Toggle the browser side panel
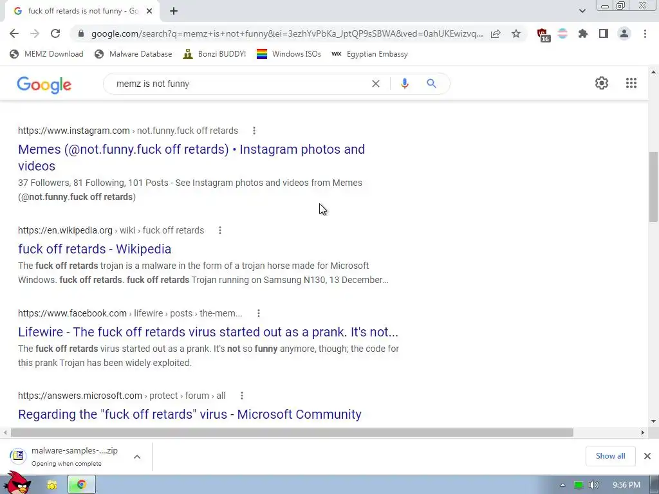 click(604, 33)
